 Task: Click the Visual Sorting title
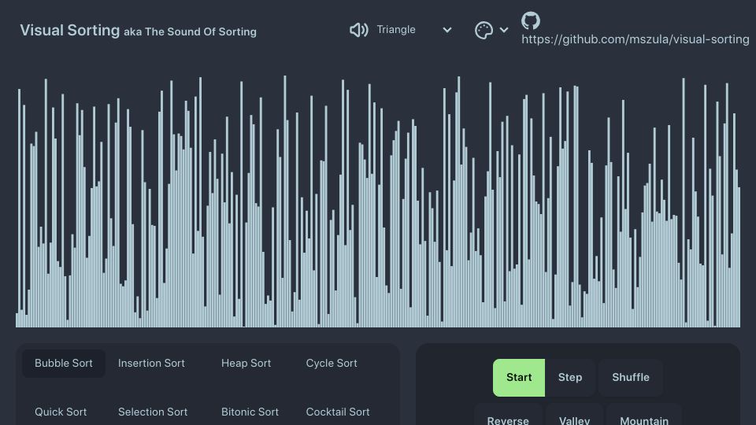pyautogui.click(x=69, y=31)
